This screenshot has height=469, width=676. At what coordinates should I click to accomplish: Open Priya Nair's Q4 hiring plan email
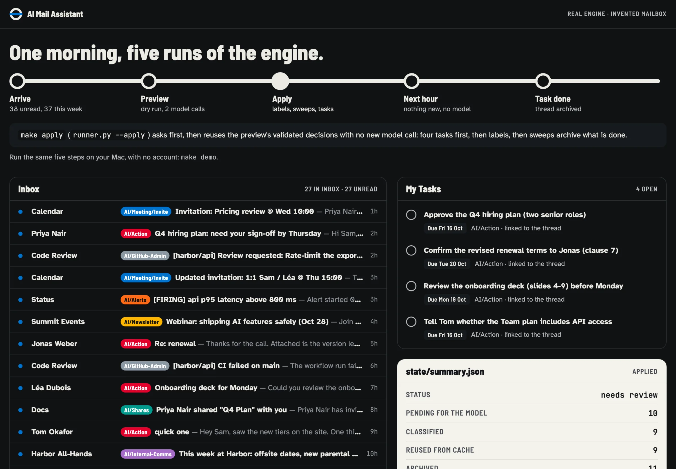(x=198, y=234)
